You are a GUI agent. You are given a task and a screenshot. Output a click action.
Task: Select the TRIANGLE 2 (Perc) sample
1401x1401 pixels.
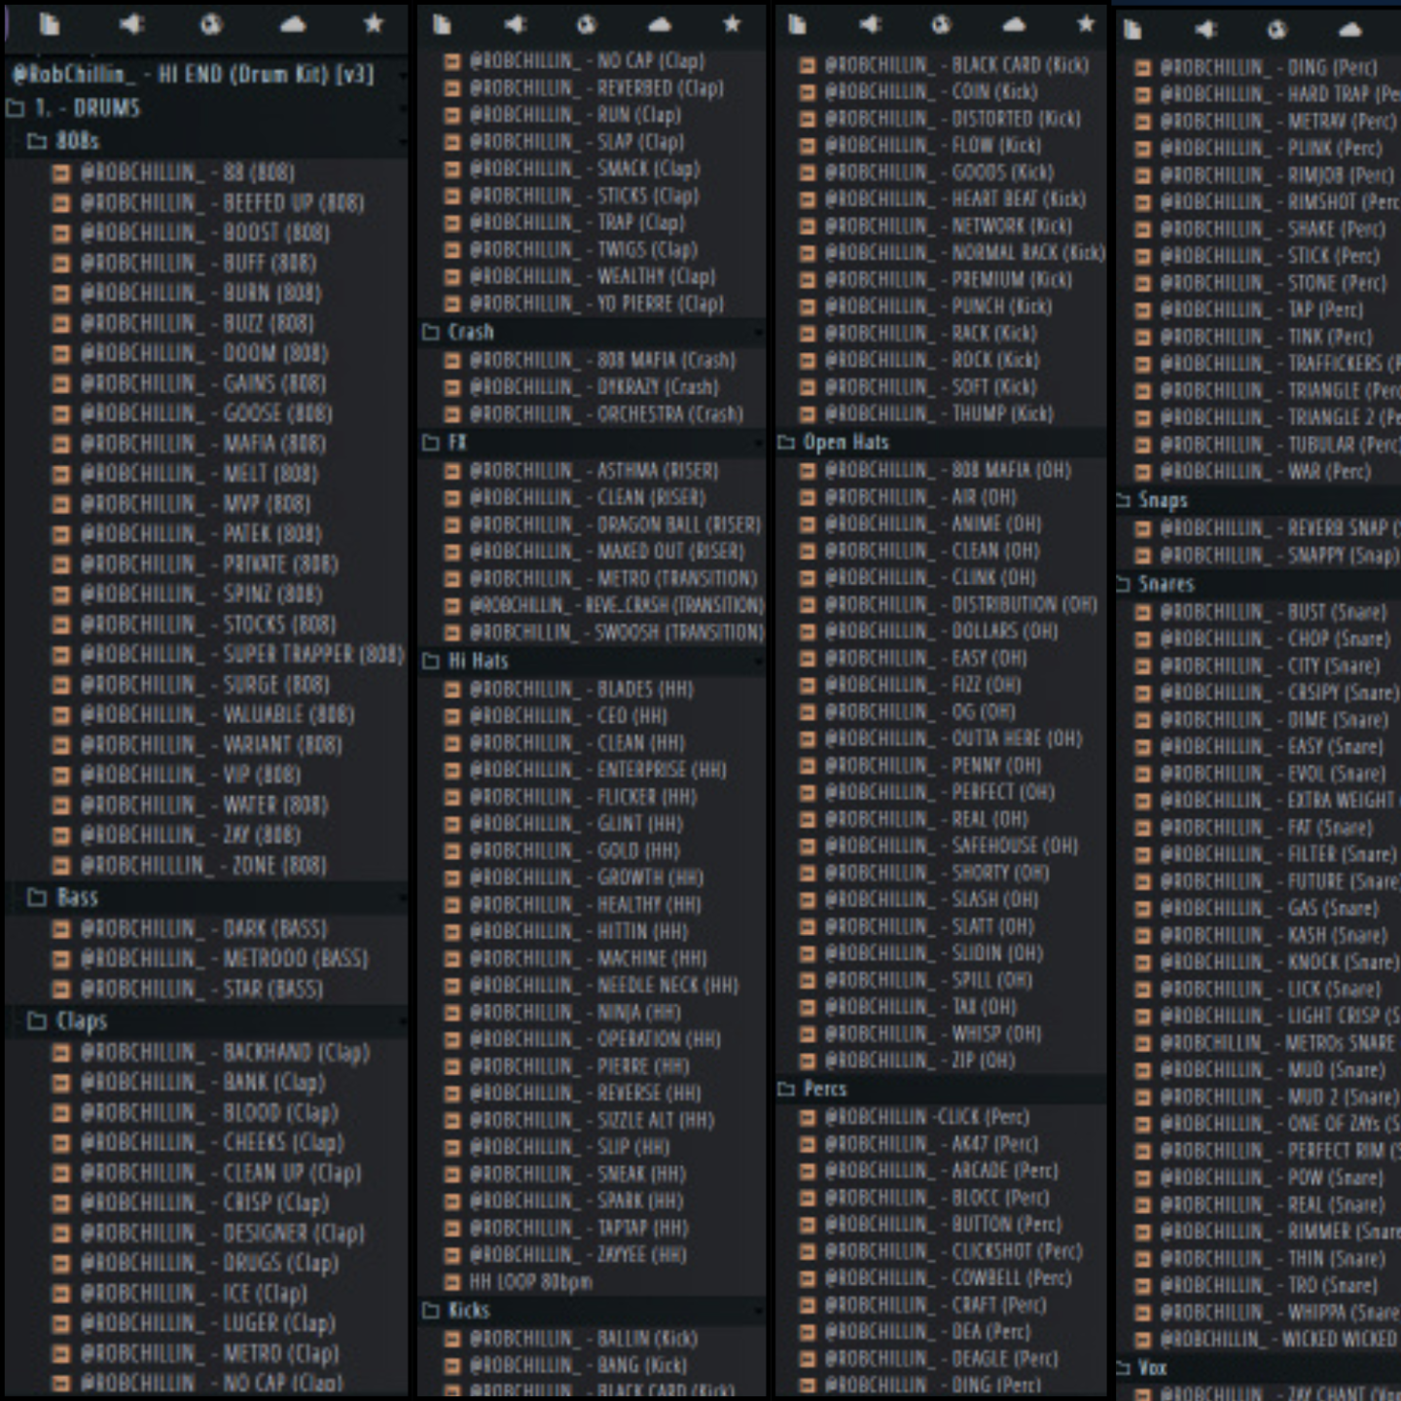click(x=1280, y=417)
